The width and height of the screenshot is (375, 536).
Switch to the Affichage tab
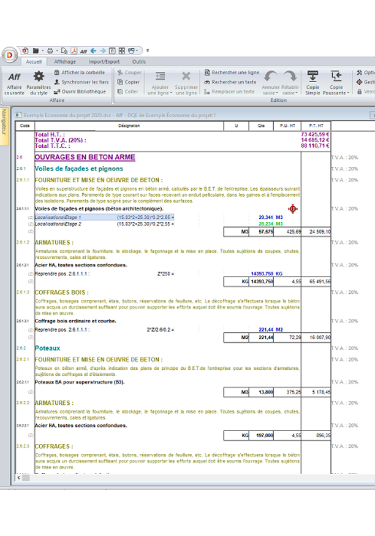[x=65, y=61]
